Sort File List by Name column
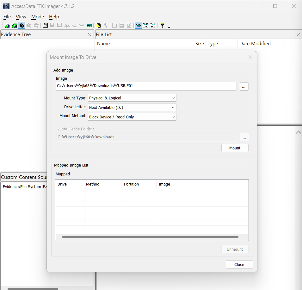Image resolution: width=302 pixels, height=290 pixels. [x=135, y=44]
